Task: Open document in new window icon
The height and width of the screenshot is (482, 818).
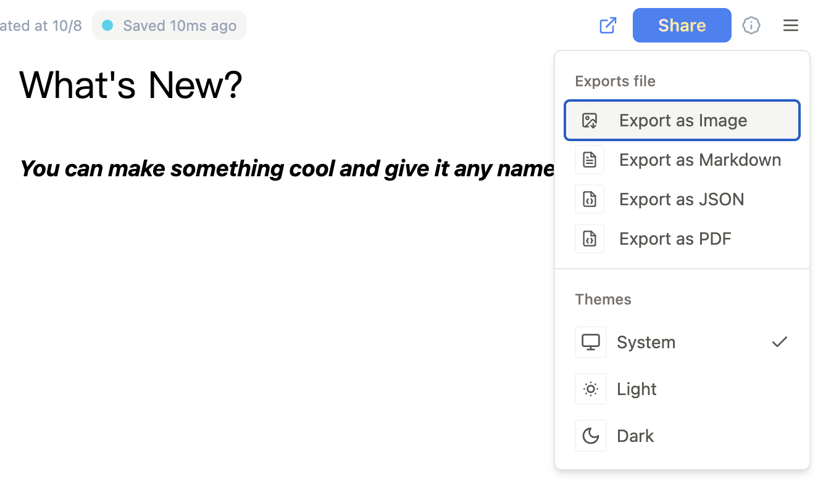Action: (x=608, y=25)
